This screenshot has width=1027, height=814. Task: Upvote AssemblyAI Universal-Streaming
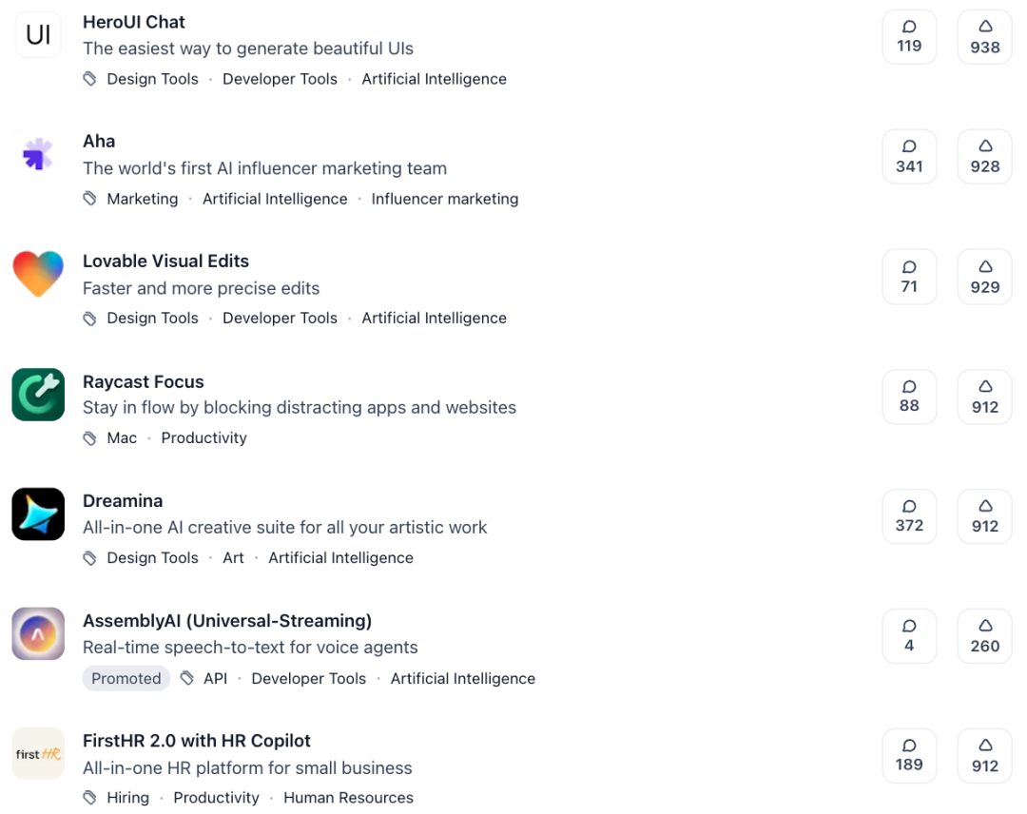coord(984,636)
